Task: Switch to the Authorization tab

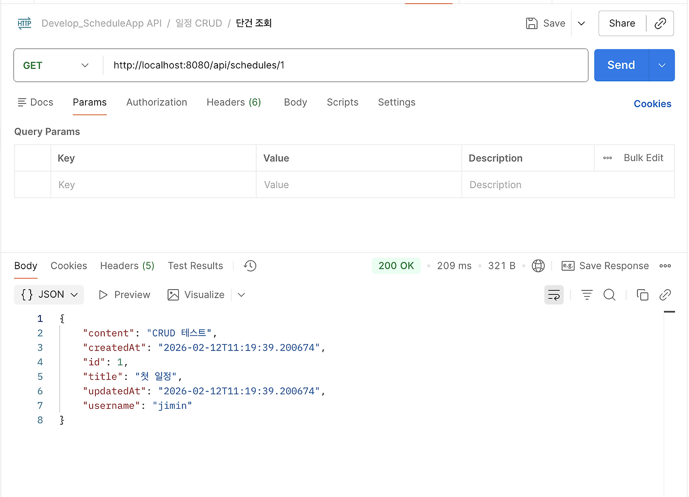Action: point(157,102)
